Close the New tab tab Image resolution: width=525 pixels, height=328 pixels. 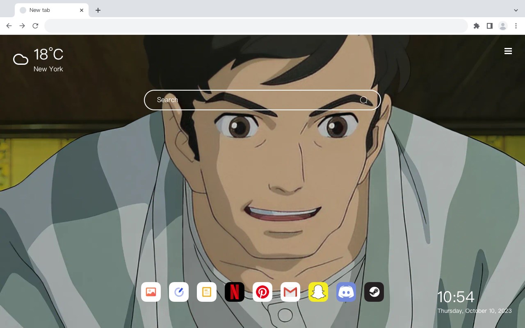(x=82, y=10)
